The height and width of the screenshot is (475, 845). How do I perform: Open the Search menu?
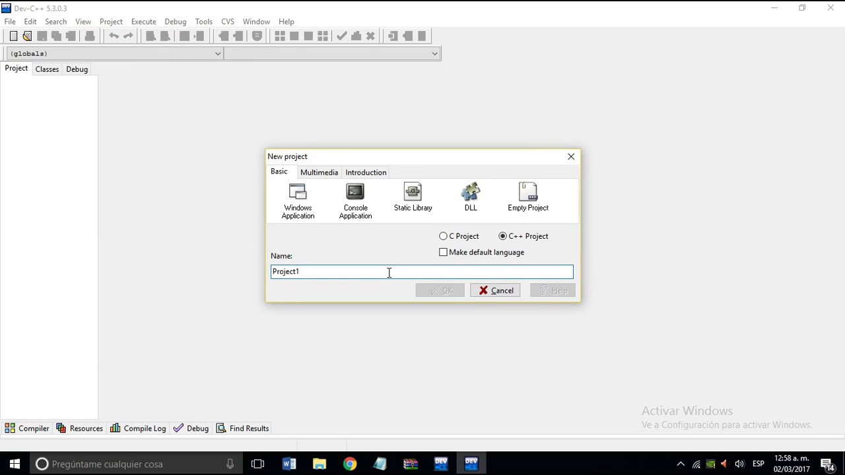[x=55, y=22]
